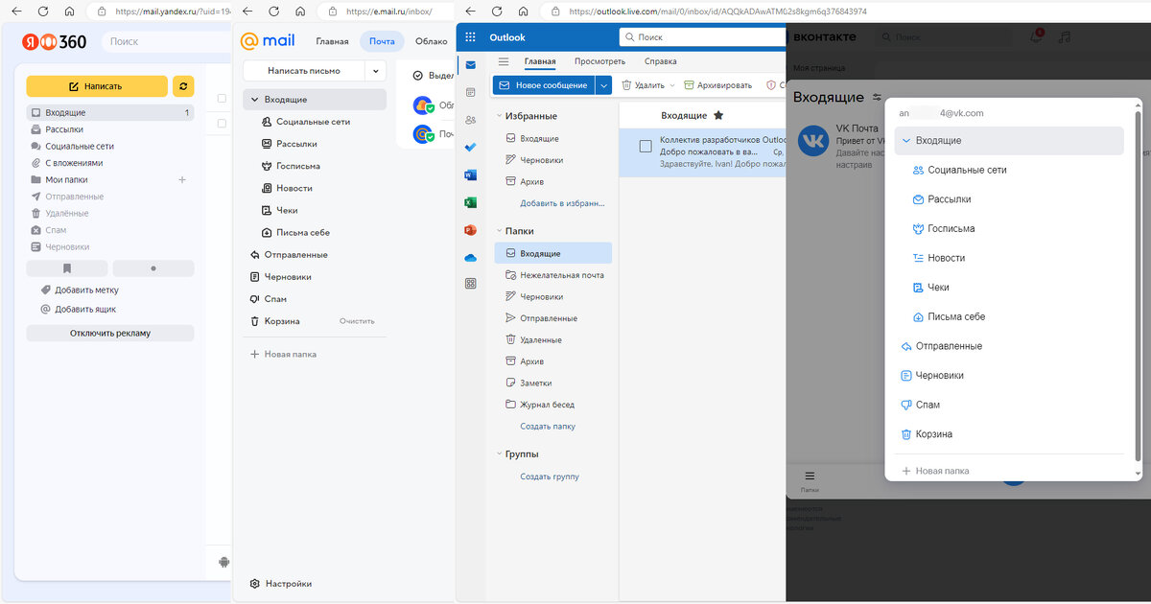Image resolution: width=1151 pixels, height=604 pixels.
Task: Switch to the Главная tab in Mail.ru header
Action: tap(332, 41)
